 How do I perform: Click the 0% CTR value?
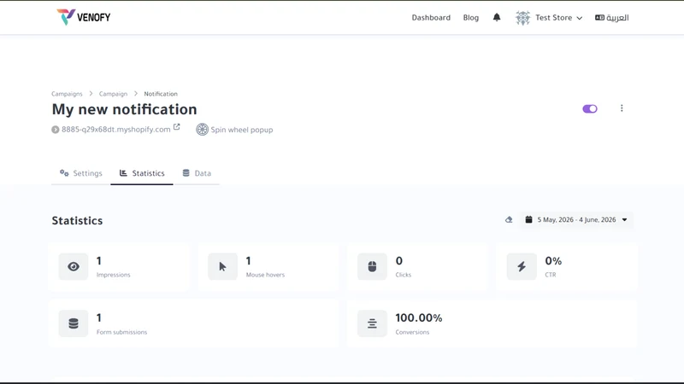pos(553,261)
